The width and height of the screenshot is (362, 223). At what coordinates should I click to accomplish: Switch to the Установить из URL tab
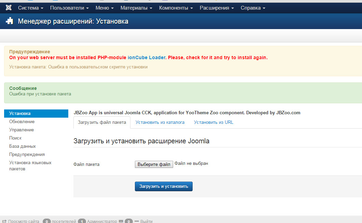click(213, 122)
